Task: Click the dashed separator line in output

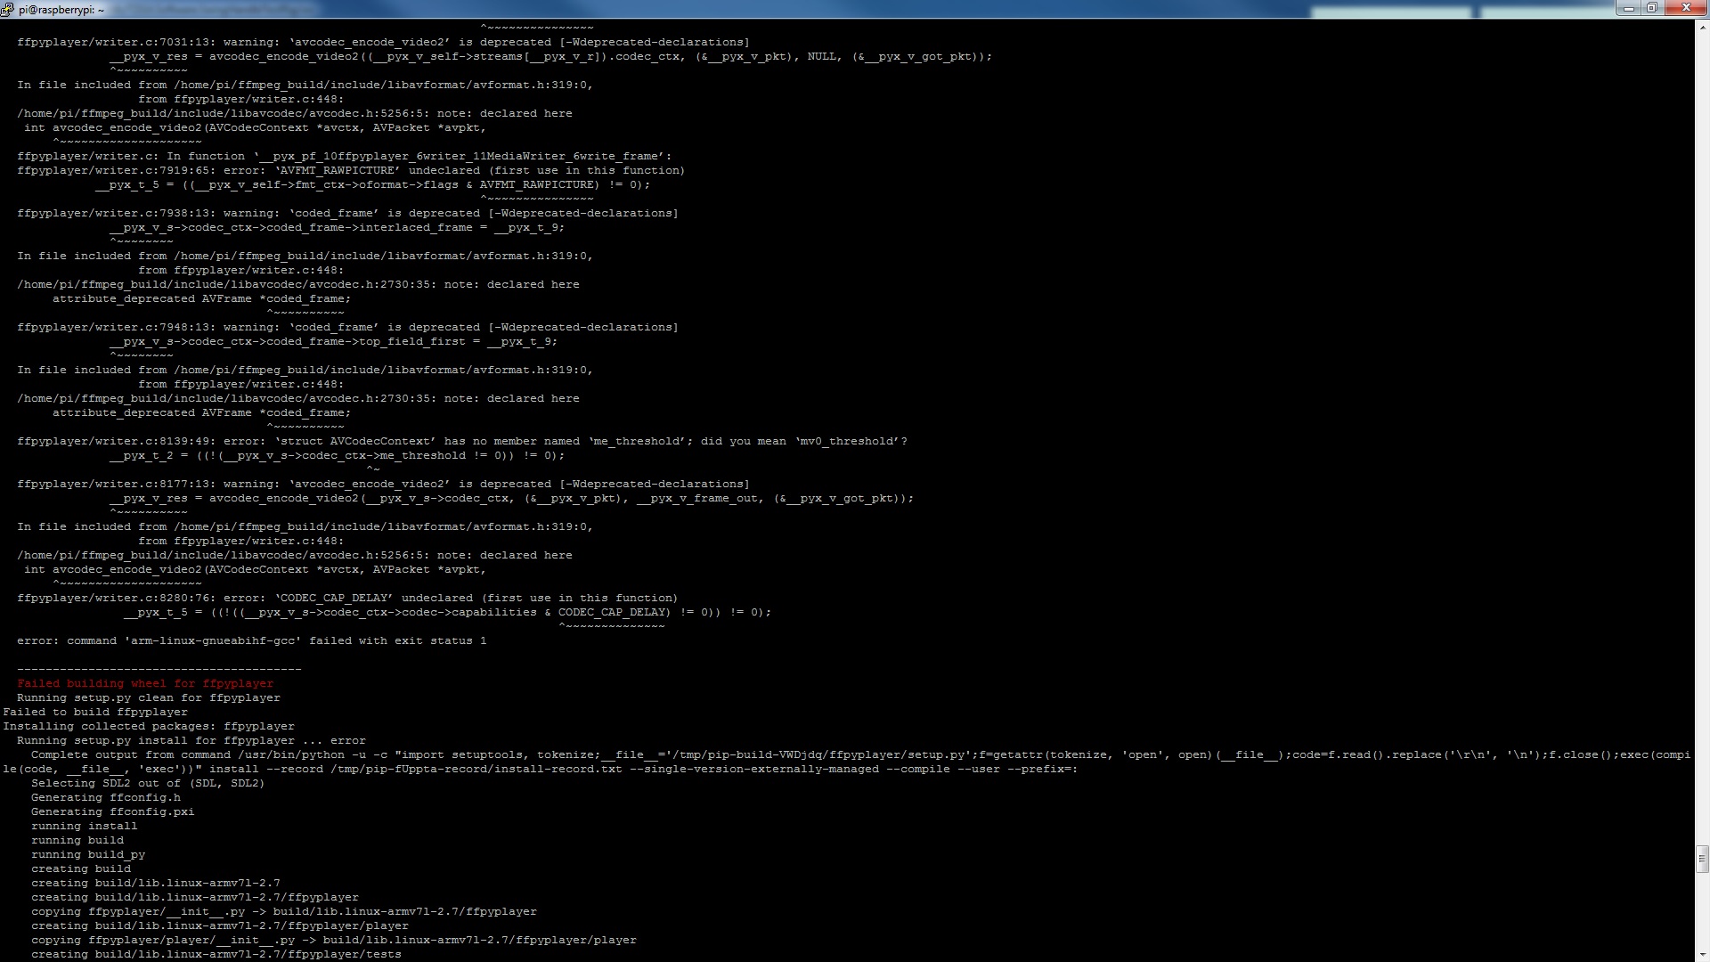Action: click(x=159, y=669)
